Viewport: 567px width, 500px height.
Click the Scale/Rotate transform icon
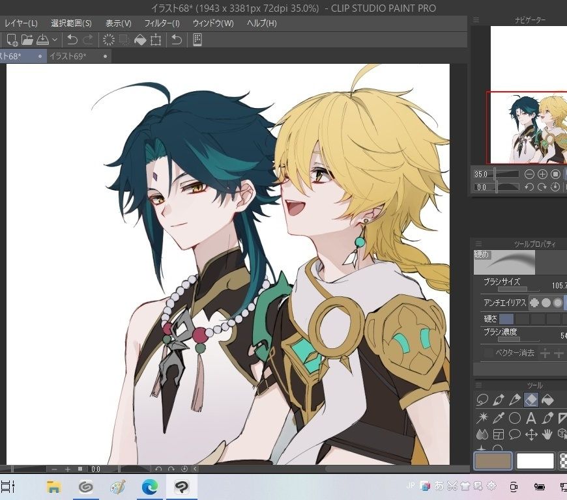pyautogui.click(x=156, y=40)
